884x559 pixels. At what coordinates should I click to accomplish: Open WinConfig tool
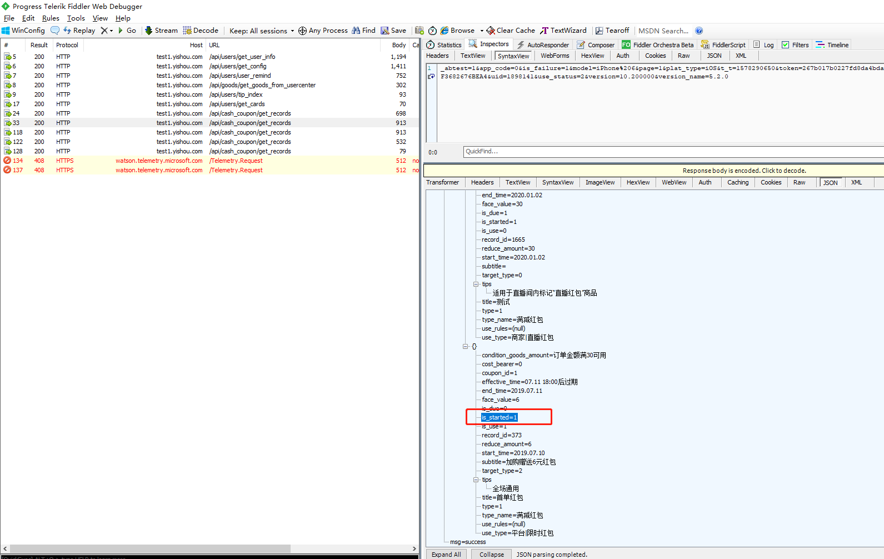point(23,31)
